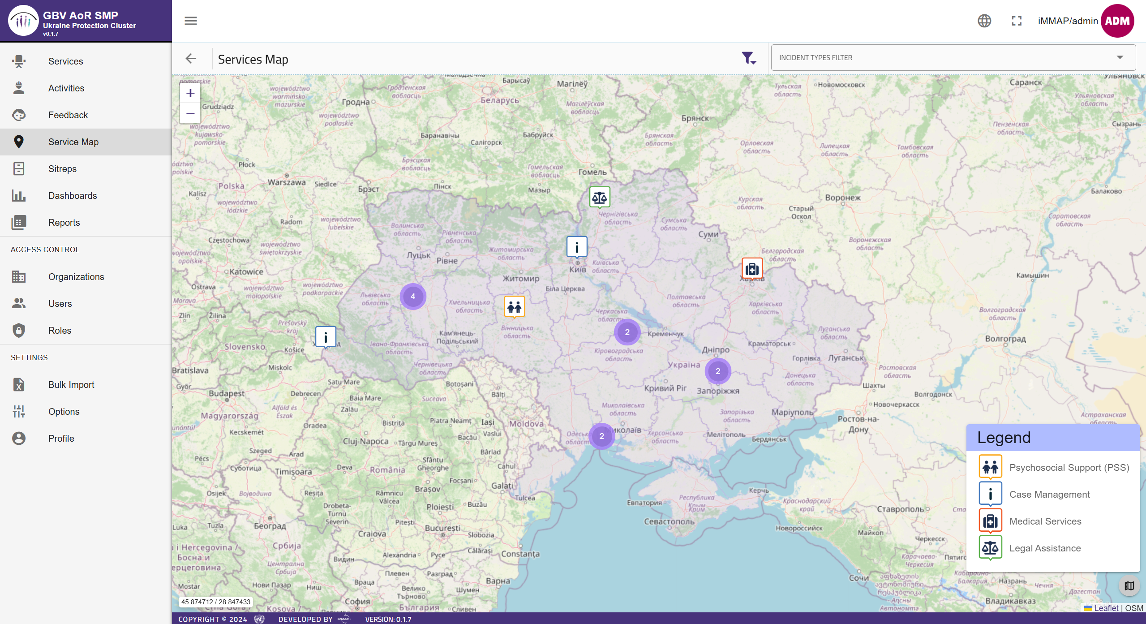Enter fullscreen mode via the expand icon
1146x624 pixels.
pos(1016,21)
